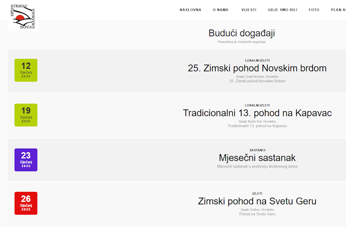Click the green 19 Siječanj date badge
346x229 pixels.
pos(26,115)
